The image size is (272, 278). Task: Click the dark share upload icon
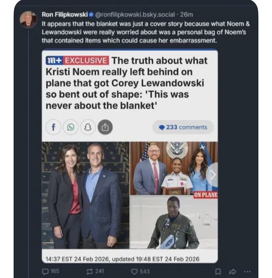(105, 127)
